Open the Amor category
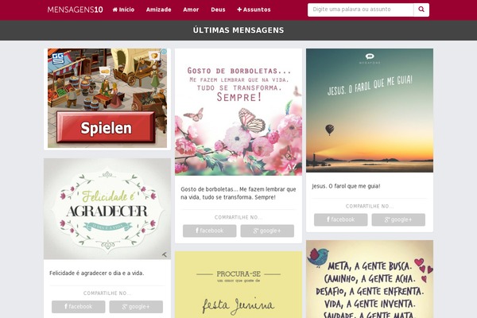 (x=191, y=10)
